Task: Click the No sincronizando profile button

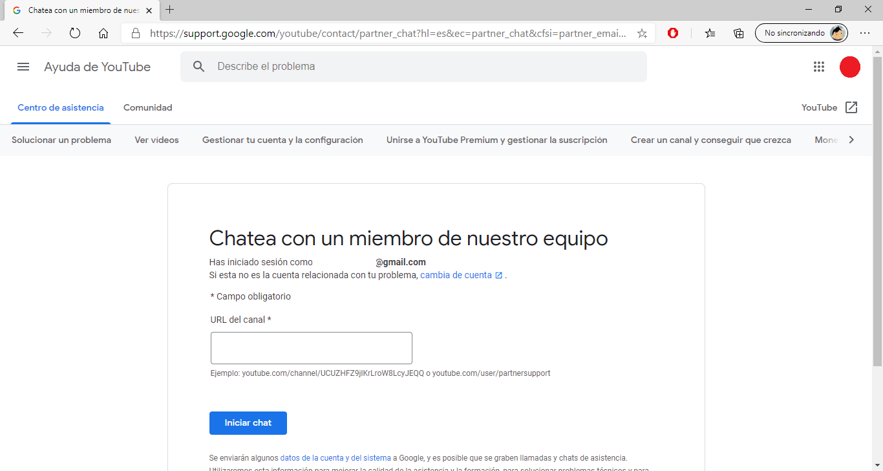Action: (x=801, y=33)
